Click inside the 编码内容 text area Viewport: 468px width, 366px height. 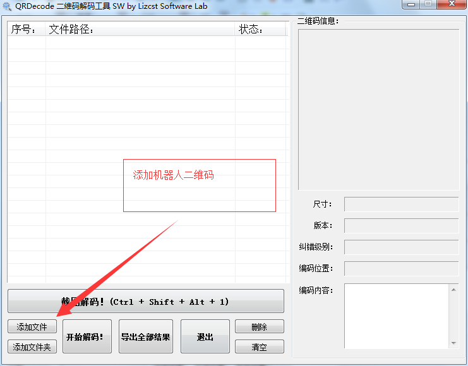point(396,316)
